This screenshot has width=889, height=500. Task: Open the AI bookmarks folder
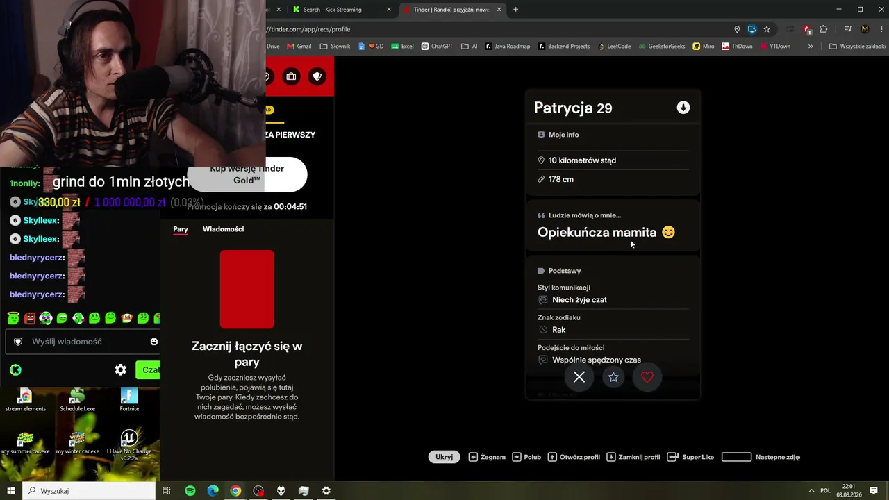(470, 47)
